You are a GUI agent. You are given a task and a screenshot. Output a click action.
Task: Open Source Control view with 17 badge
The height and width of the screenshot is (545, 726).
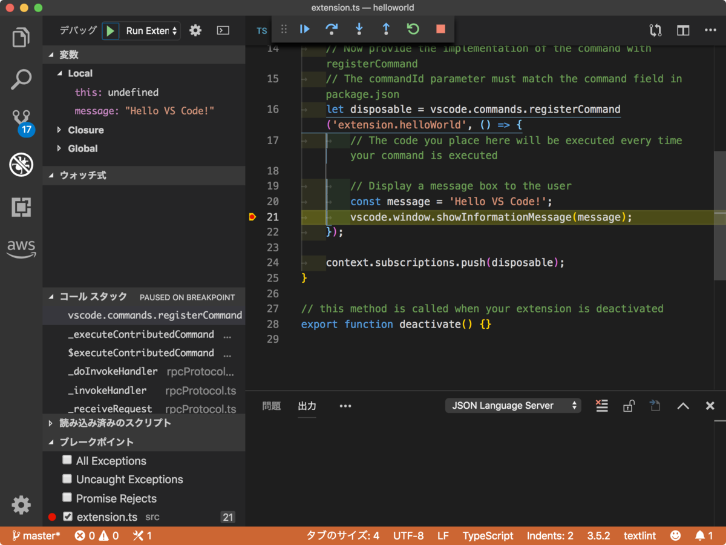22,122
